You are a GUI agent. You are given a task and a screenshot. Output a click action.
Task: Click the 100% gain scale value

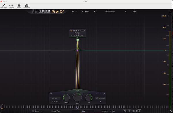(x=133, y=111)
